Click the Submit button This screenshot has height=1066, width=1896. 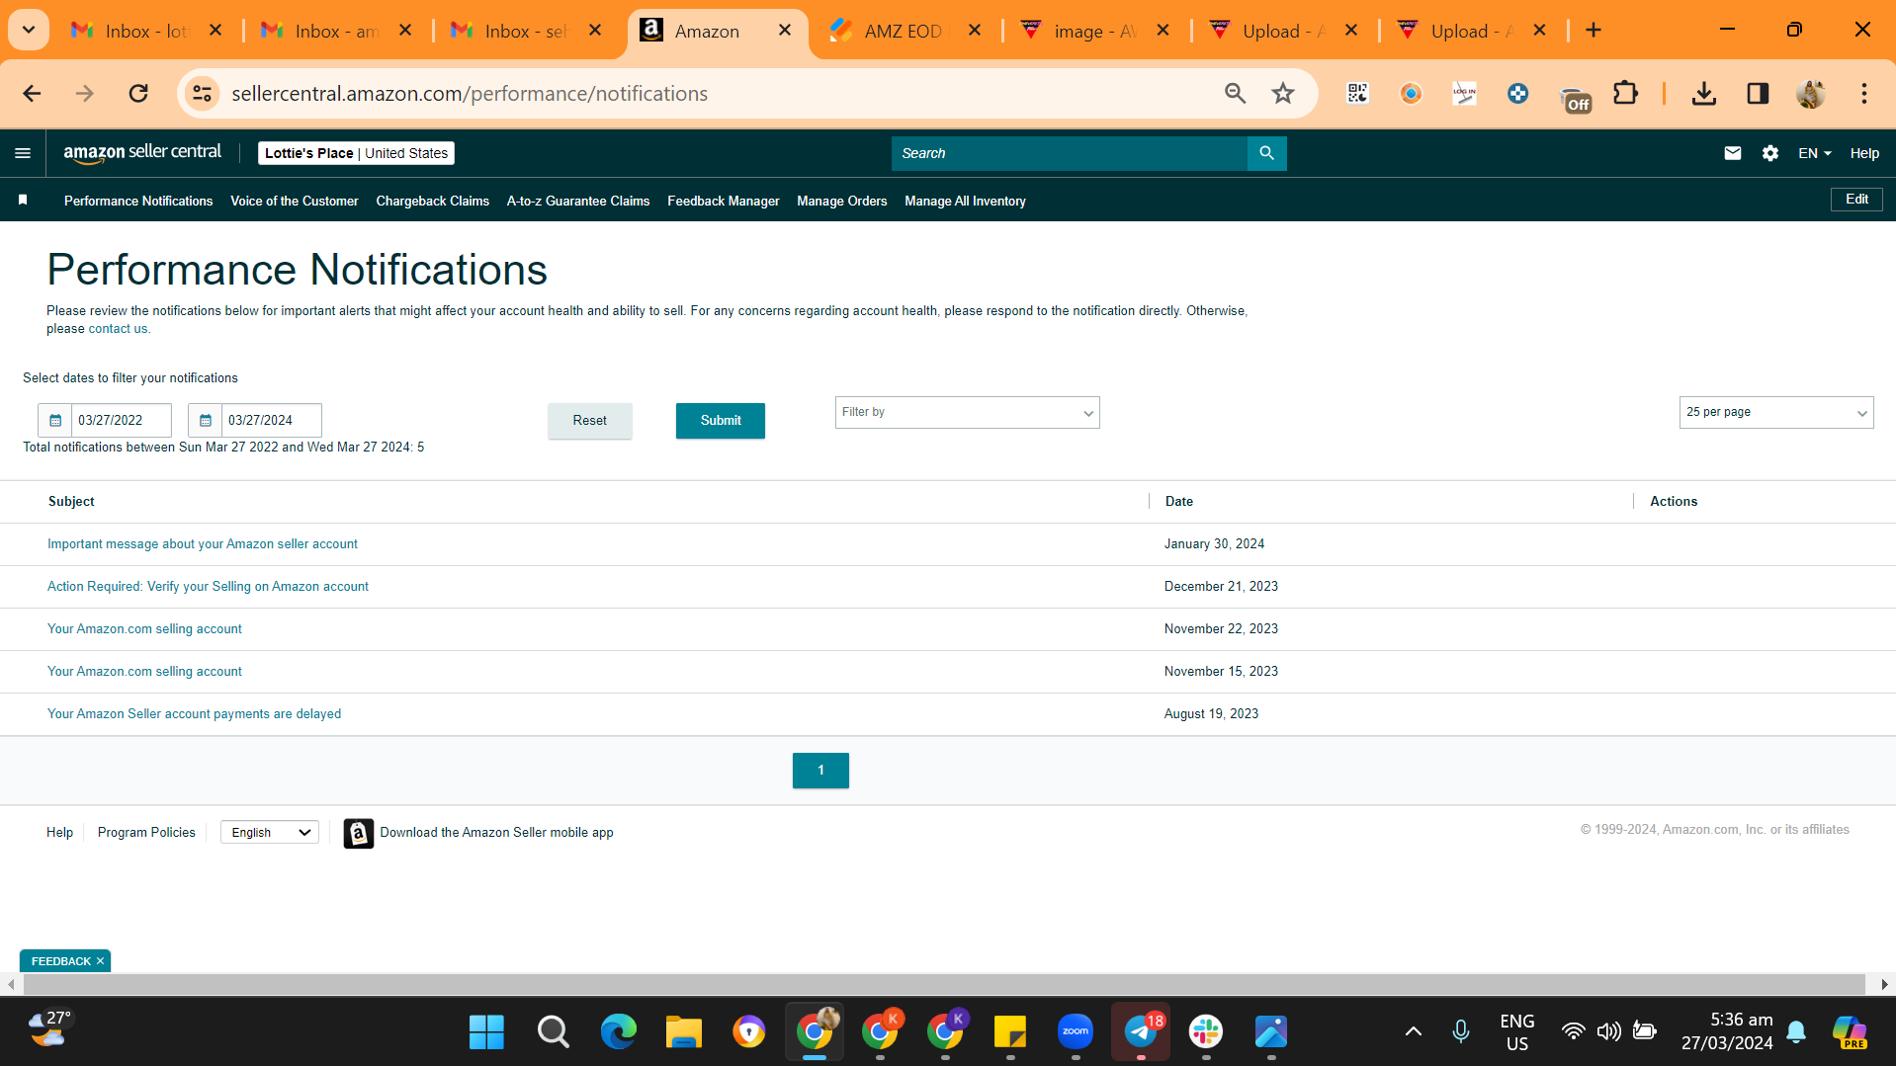721,421
